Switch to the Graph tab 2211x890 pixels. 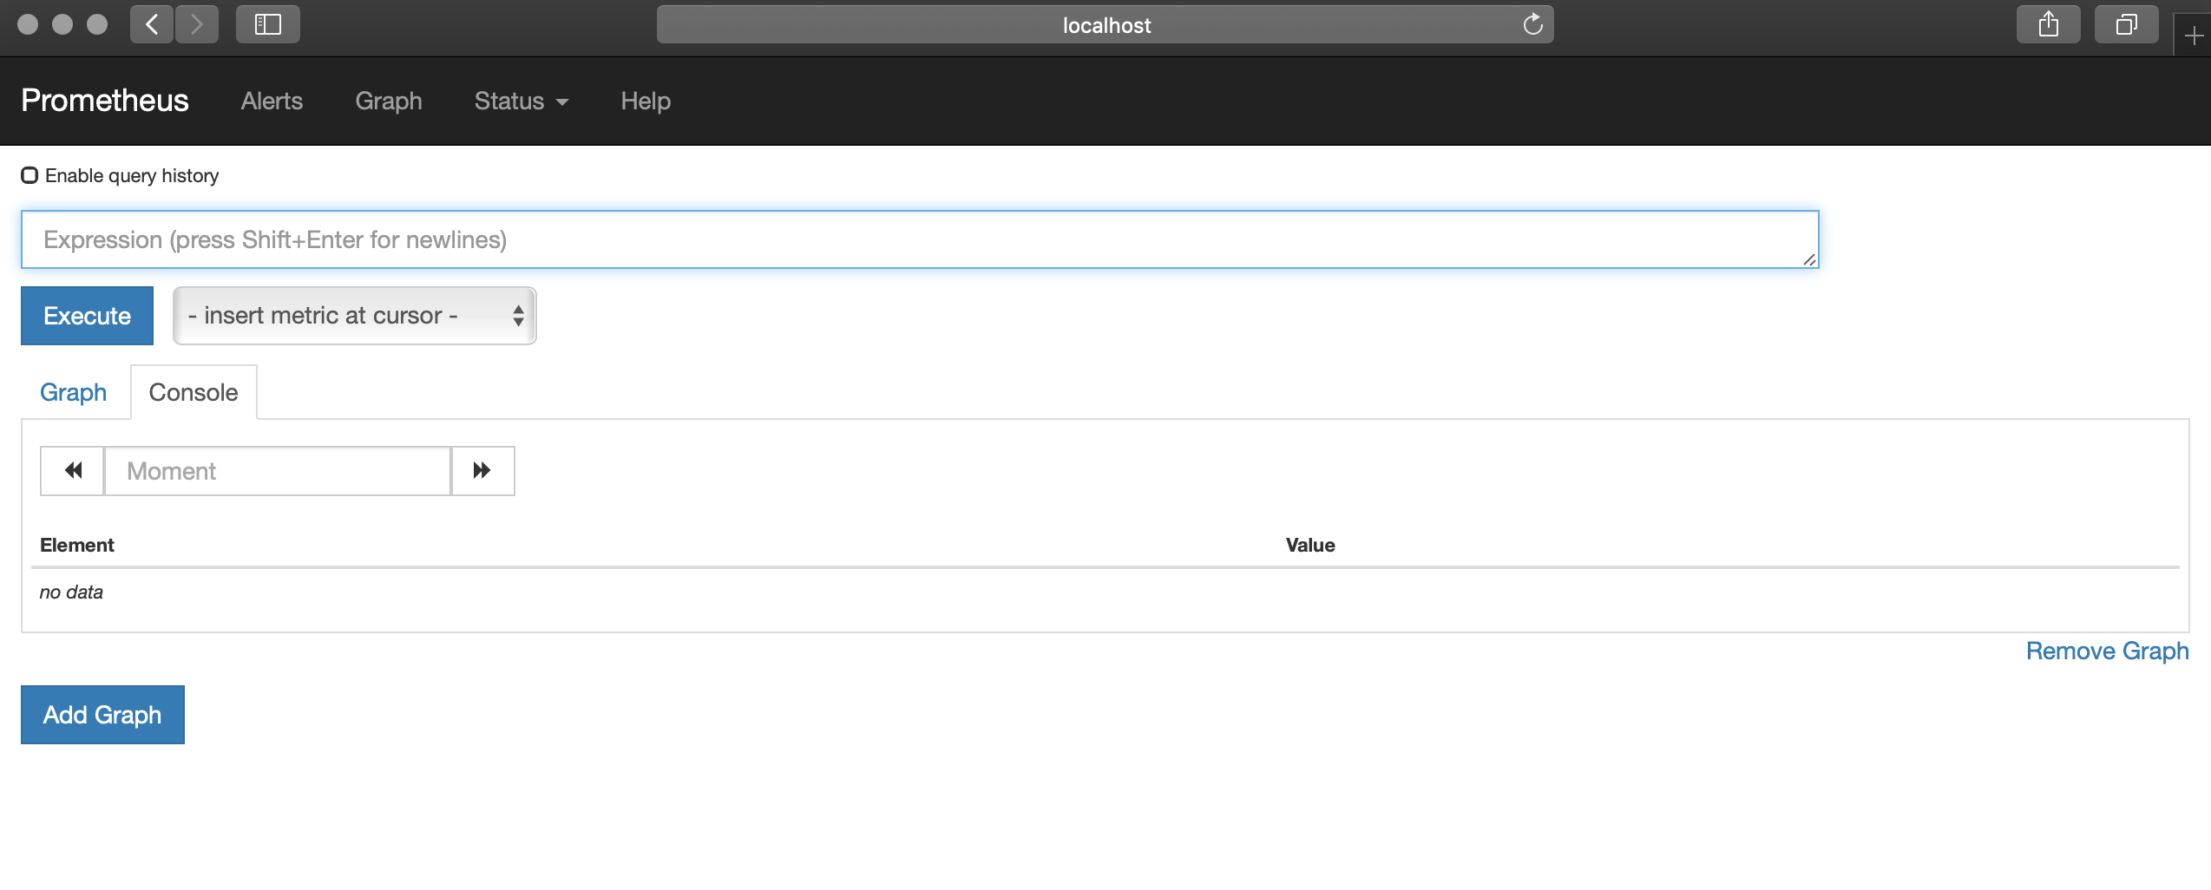(x=74, y=392)
